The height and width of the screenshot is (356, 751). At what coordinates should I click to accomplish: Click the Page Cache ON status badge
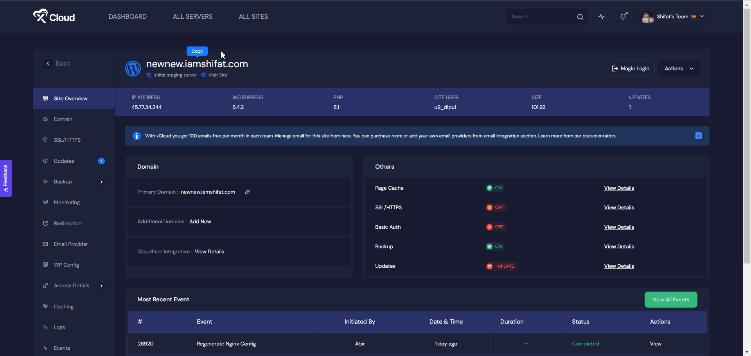tap(494, 188)
